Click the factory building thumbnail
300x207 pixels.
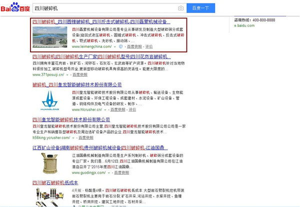49,37
